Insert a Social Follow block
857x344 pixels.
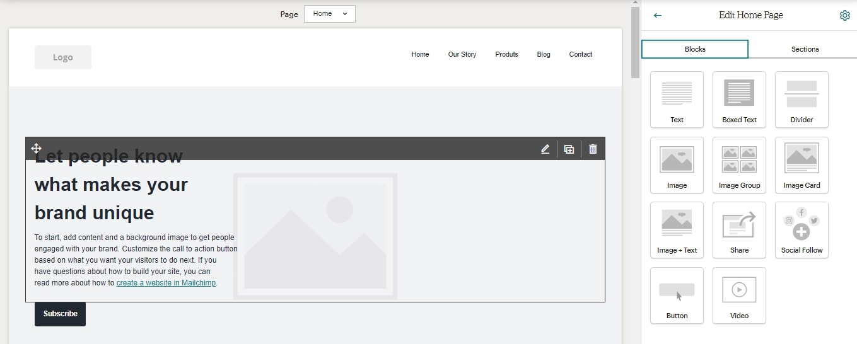point(802,230)
